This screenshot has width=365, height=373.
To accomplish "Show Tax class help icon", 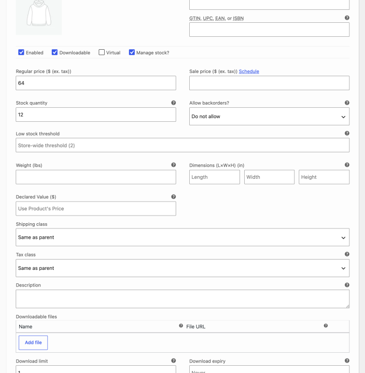I will coord(347,254).
